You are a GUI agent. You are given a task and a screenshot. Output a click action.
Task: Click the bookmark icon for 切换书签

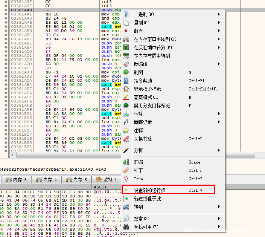[x=126, y=139]
